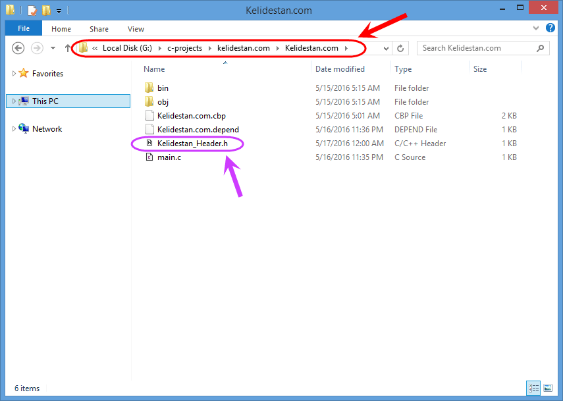Click c-projects in breadcrumb path
The image size is (563, 401).
pyautogui.click(x=184, y=48)
